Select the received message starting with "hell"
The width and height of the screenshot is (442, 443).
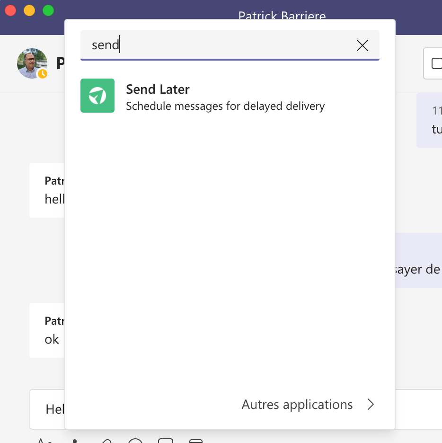click(47, 191)
